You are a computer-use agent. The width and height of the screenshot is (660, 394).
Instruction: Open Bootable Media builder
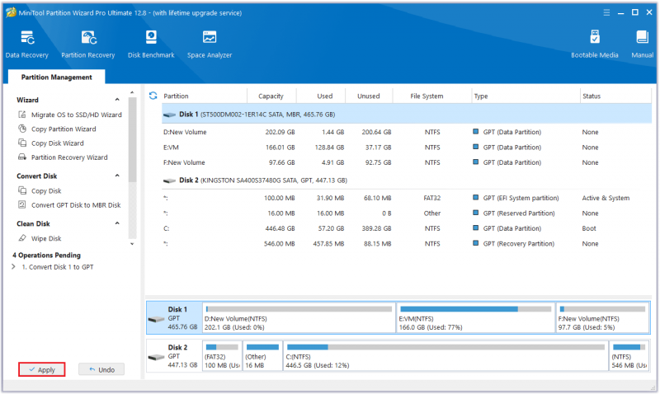pos(594,45)
